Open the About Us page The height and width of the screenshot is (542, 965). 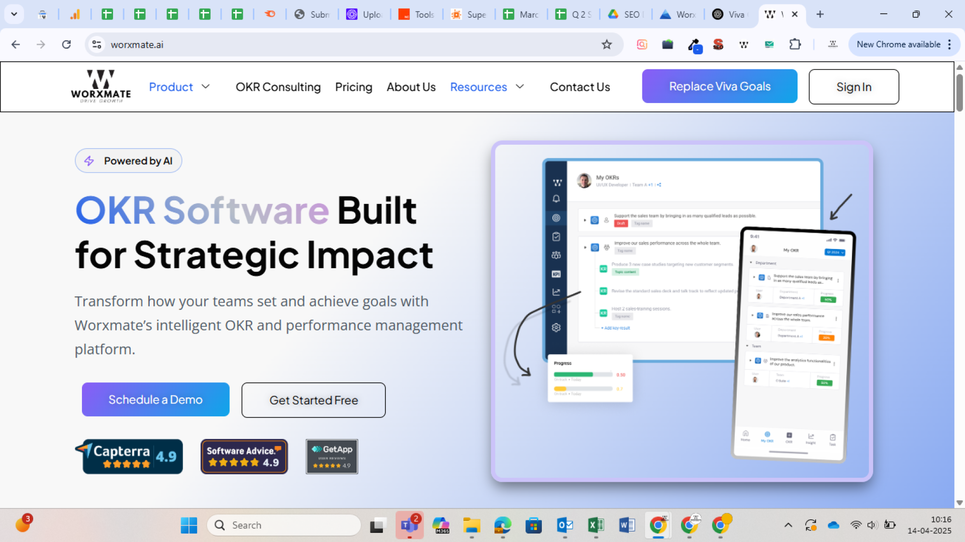411,86
